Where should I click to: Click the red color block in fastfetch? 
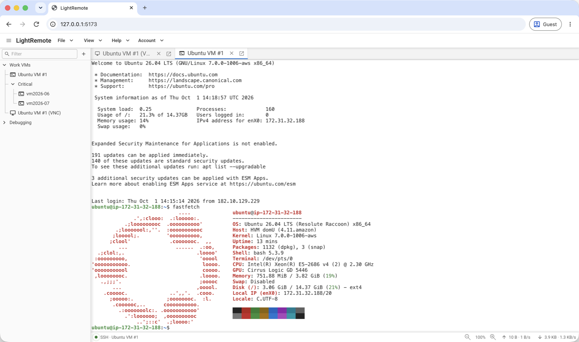246,313
